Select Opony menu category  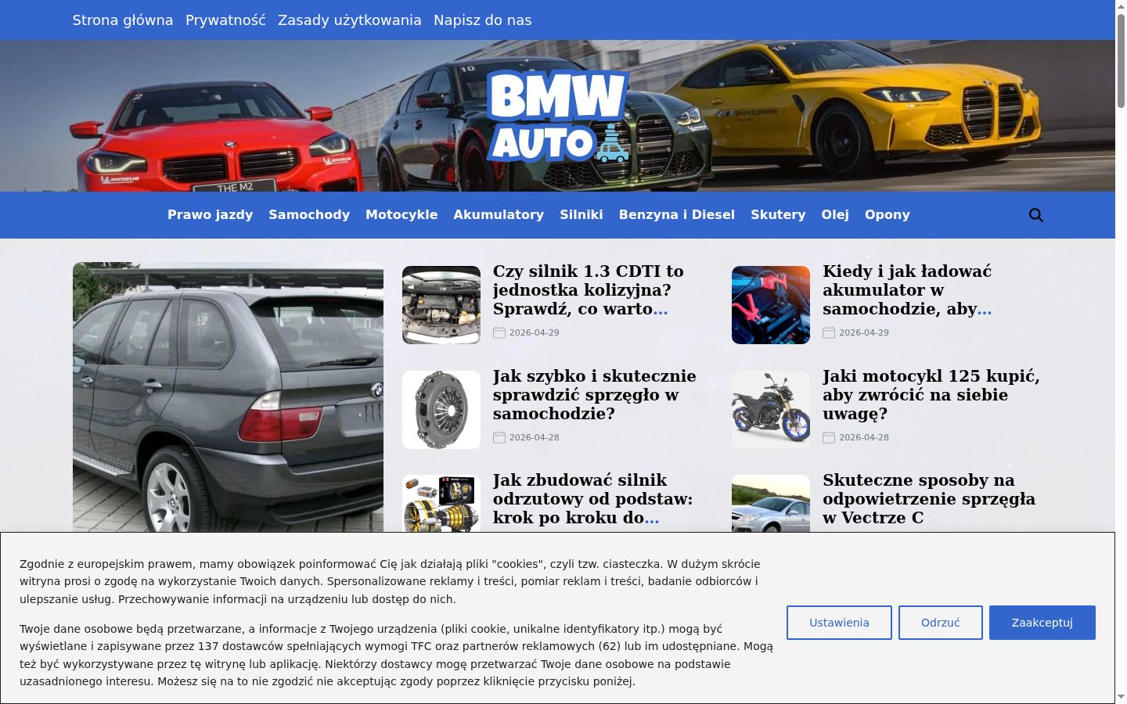pyautogui.click(x=888, y=214)
